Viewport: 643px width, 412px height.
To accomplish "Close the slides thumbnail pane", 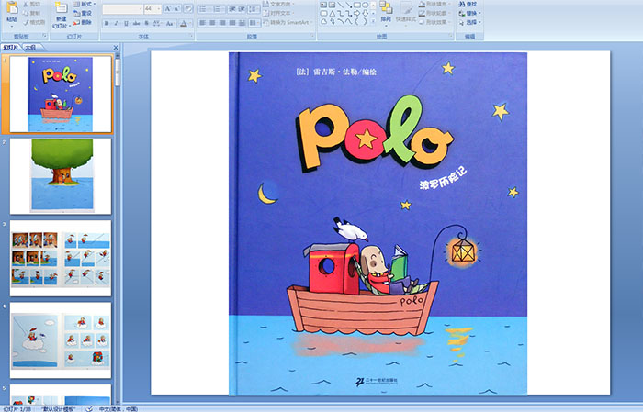I will 116,48.
